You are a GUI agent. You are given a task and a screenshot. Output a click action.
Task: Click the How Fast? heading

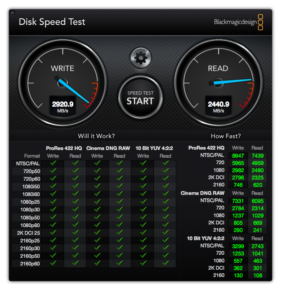(226, 136)
